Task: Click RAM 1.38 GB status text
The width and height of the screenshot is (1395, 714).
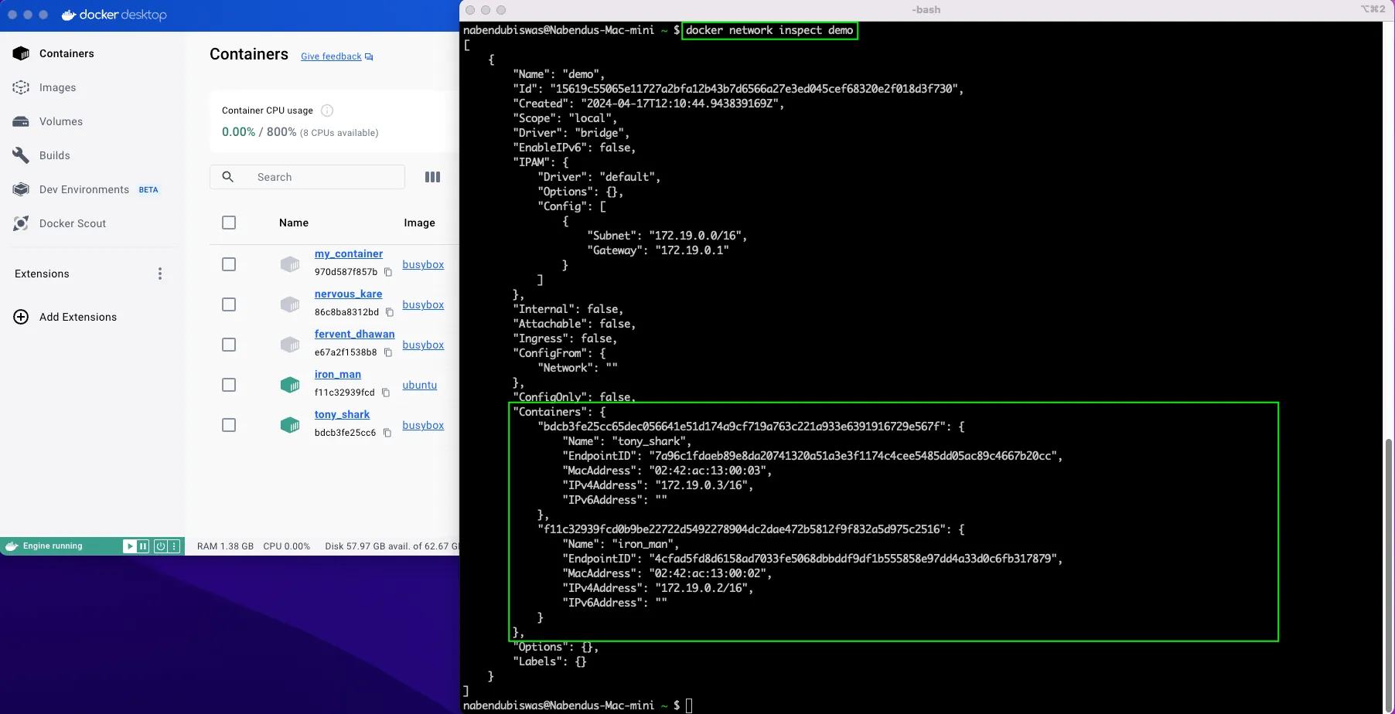Action: coord(225,546)
